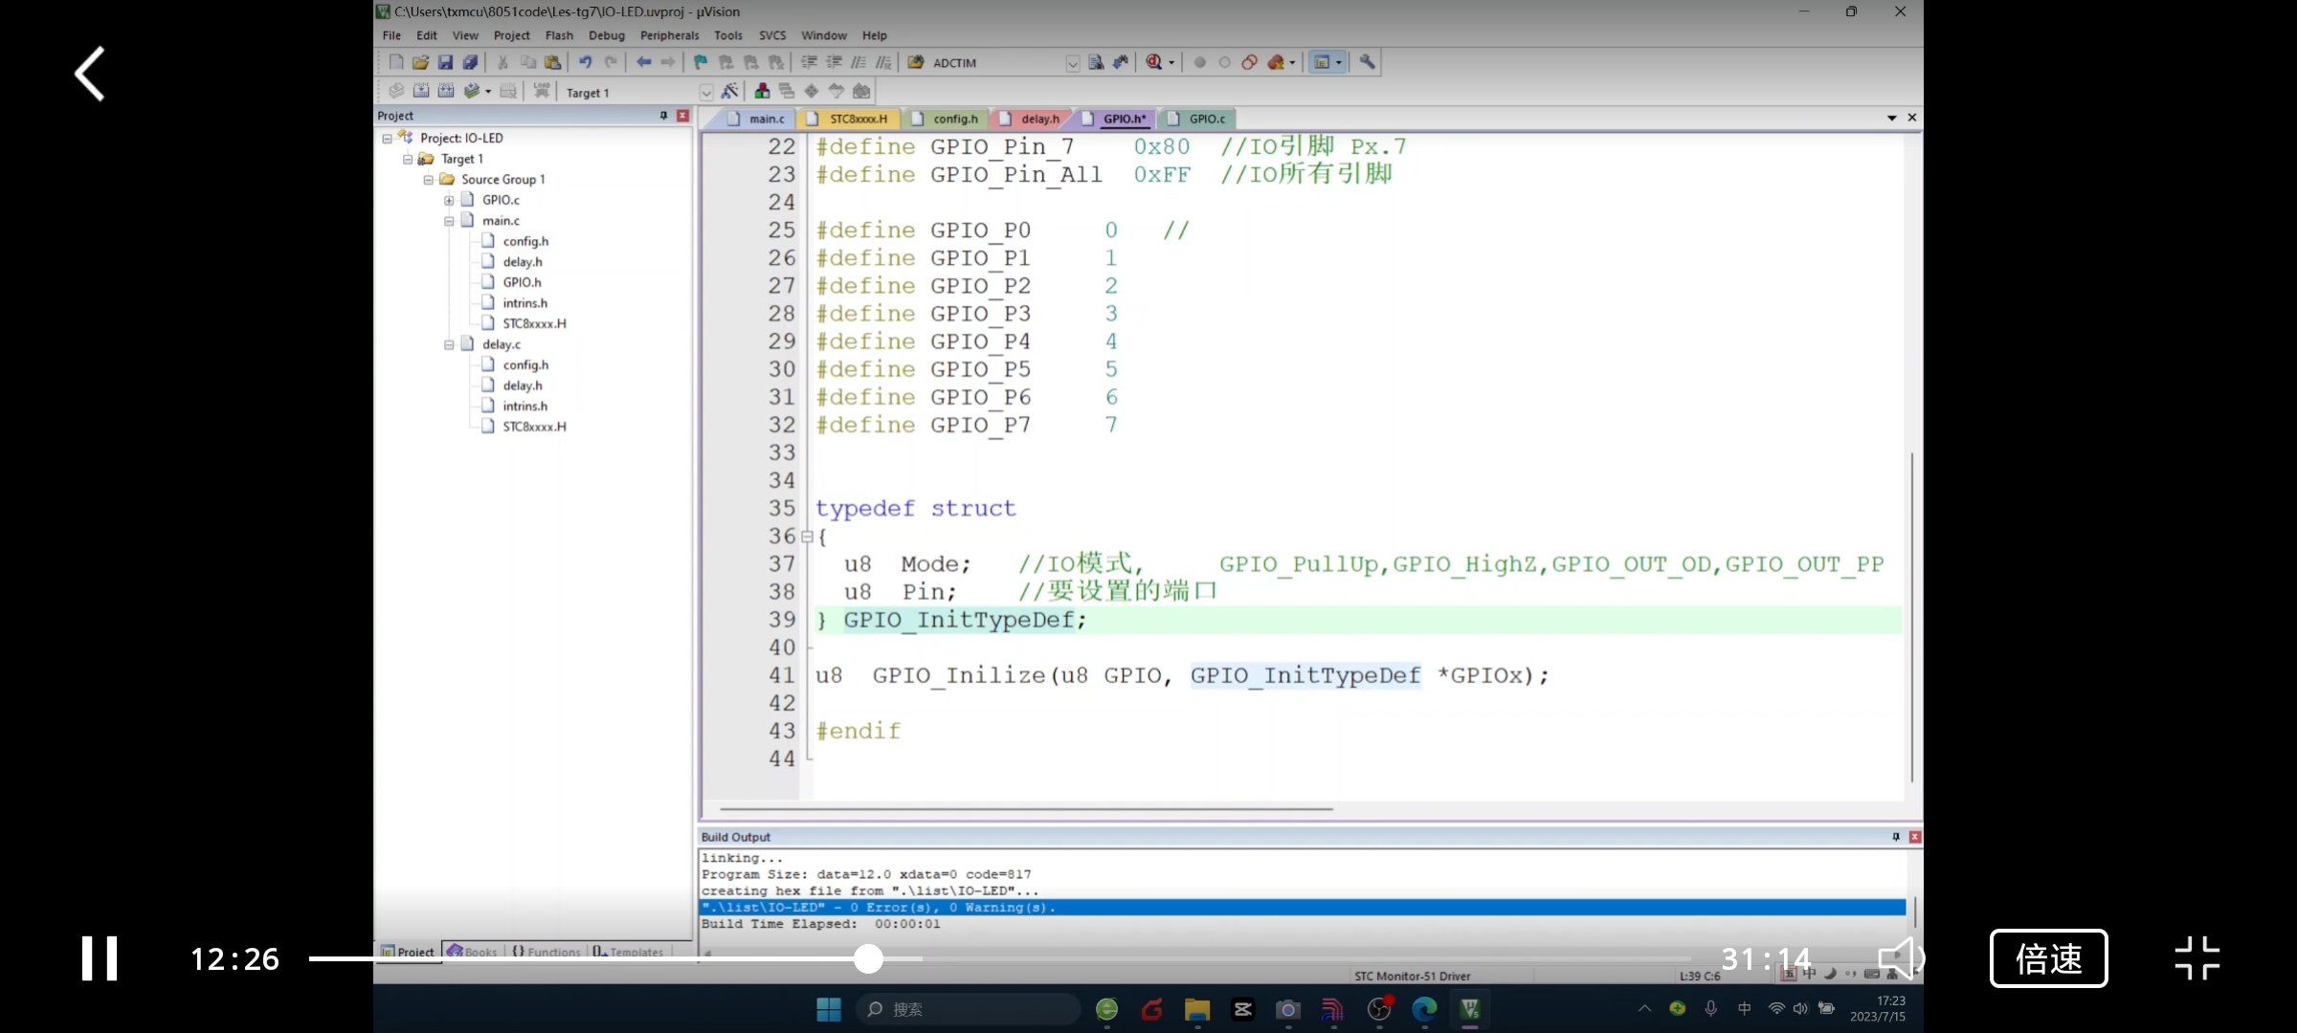Close the Project panel
The image size is (2297, 1033).
click(x=682, y=116)
